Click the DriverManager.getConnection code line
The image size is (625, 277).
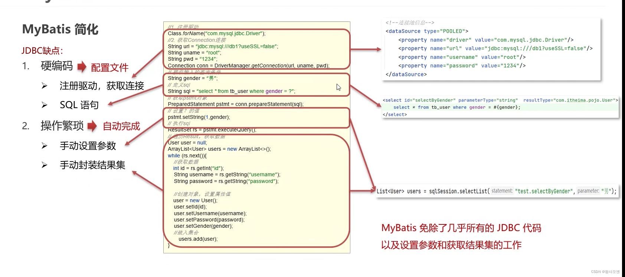249,66
